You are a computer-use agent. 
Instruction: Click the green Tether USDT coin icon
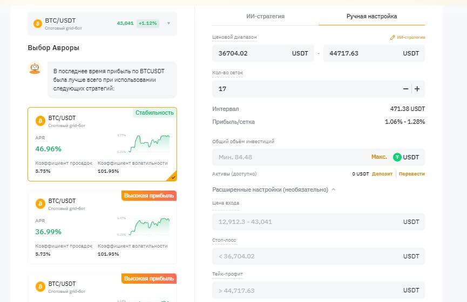click(x=397, y=157)
